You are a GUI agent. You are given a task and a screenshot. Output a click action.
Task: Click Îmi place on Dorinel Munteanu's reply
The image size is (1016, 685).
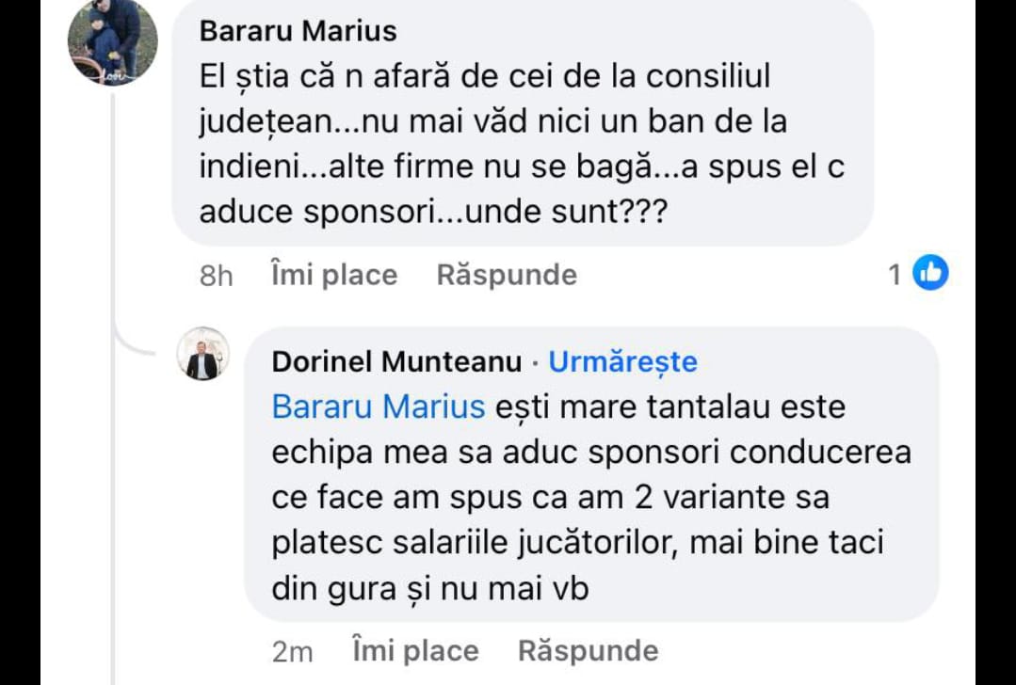pyautogui.click(x=414, y=649)
